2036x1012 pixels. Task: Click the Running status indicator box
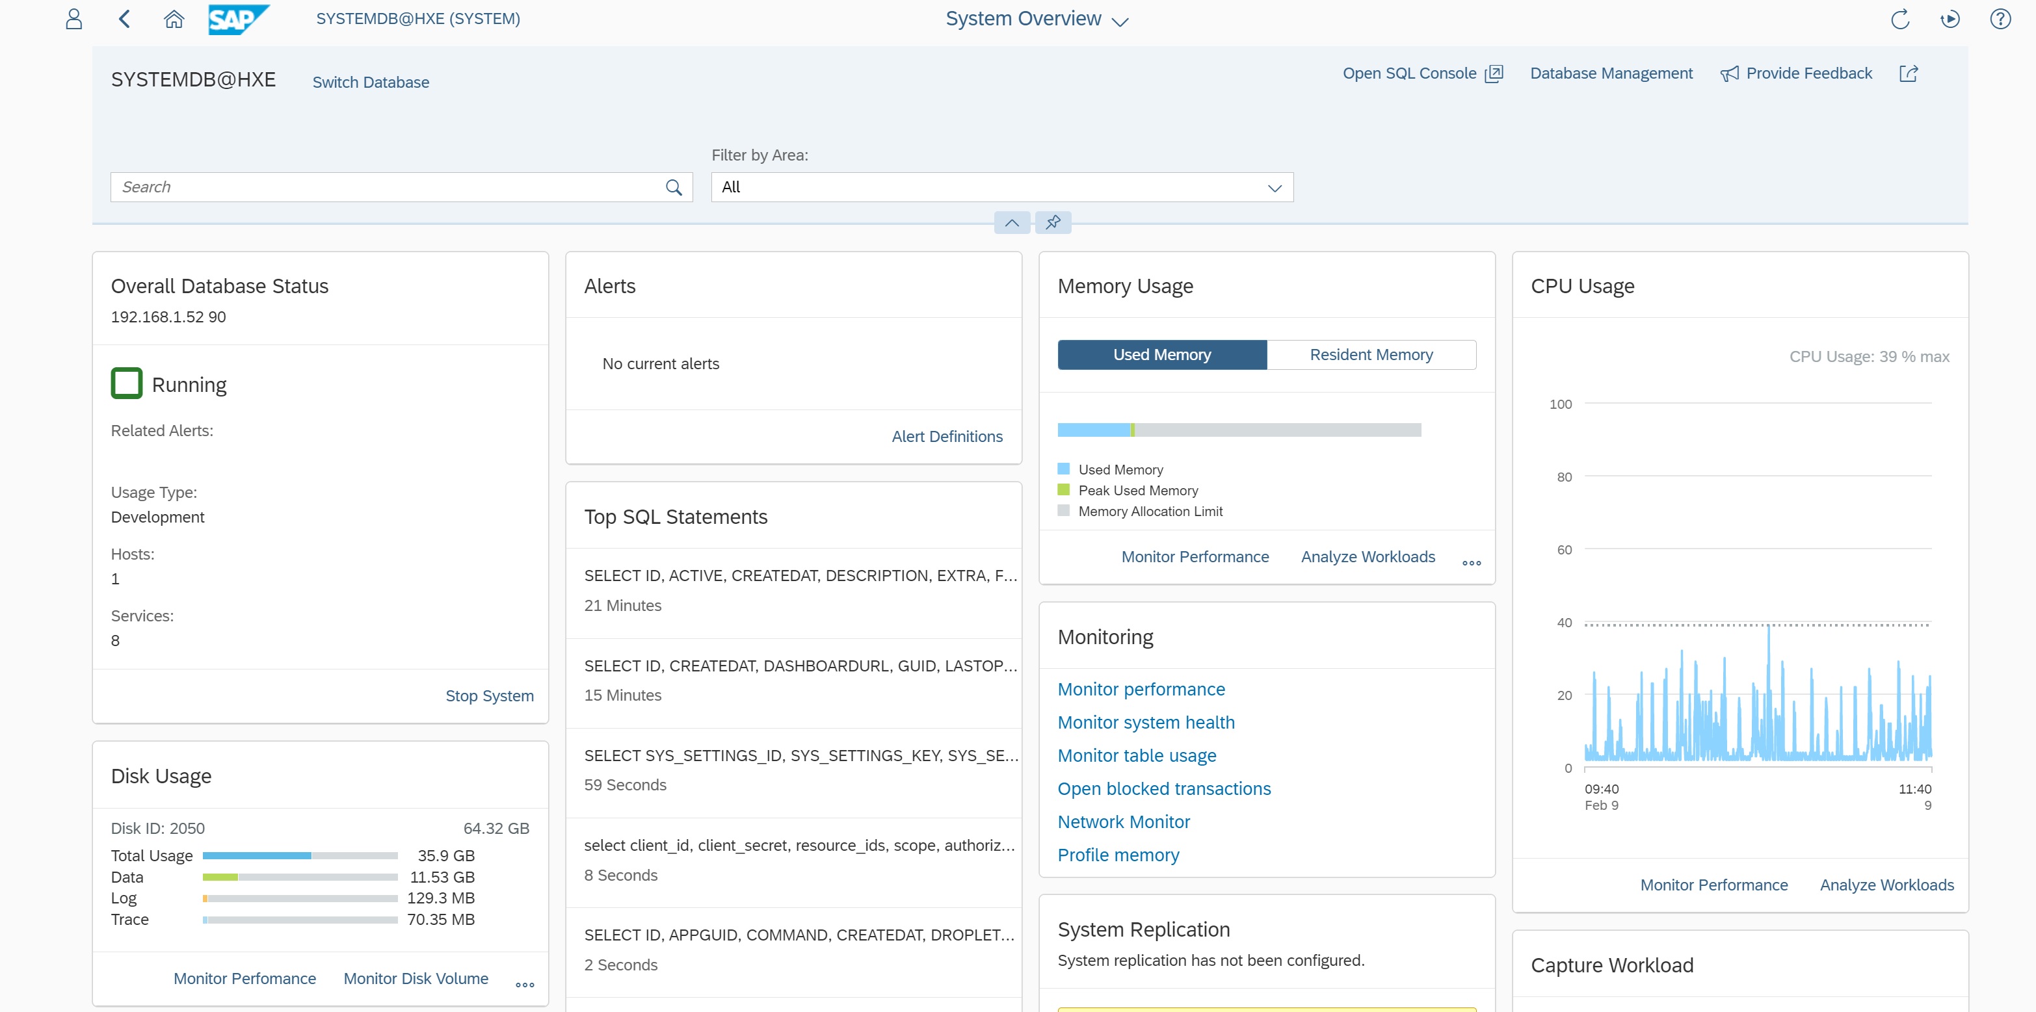click(126, 384)
